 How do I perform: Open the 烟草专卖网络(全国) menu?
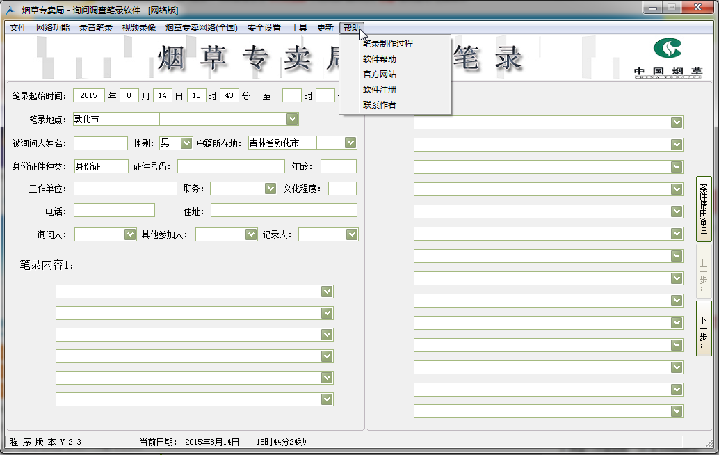point(201,28)
